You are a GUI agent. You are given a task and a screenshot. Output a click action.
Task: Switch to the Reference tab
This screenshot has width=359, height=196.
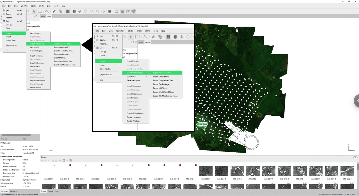14,191
